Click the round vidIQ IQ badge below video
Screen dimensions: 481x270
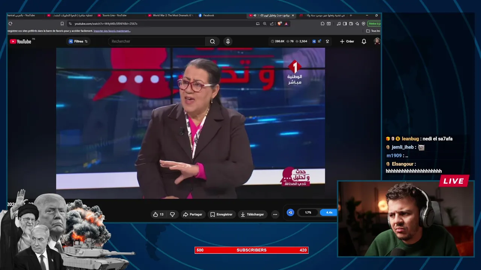290,212
